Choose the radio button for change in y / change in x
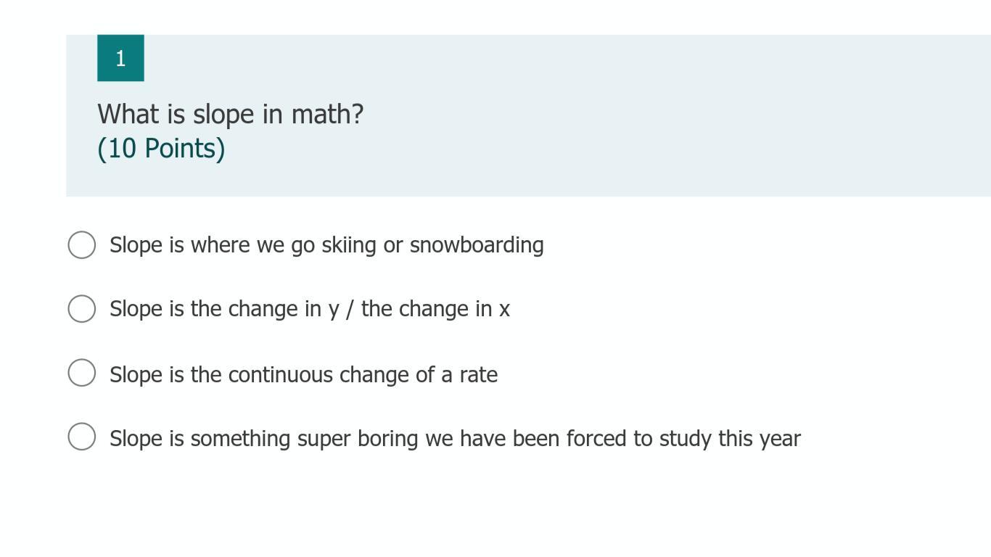991x557 pixels. click(x=82, y=309)
